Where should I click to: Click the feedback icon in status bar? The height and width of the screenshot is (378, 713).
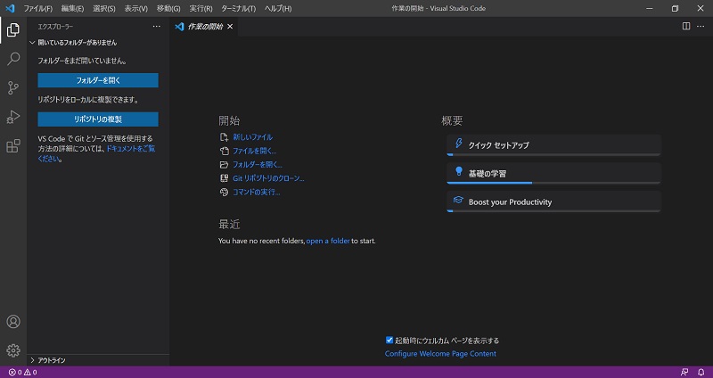pyautogui.click(x=684, y=372)
